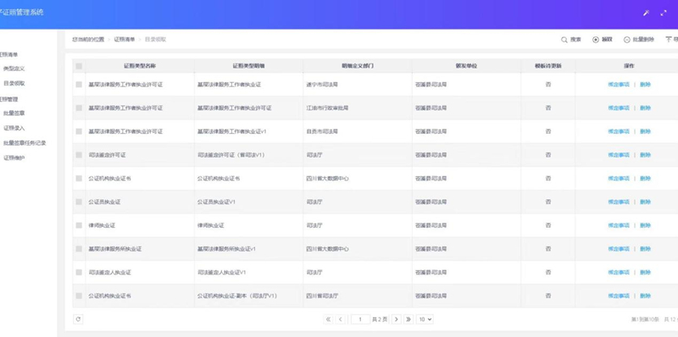Click the magnifier search icon in toolbar
The image size is (678, 337).
click(x=564, y=40)
